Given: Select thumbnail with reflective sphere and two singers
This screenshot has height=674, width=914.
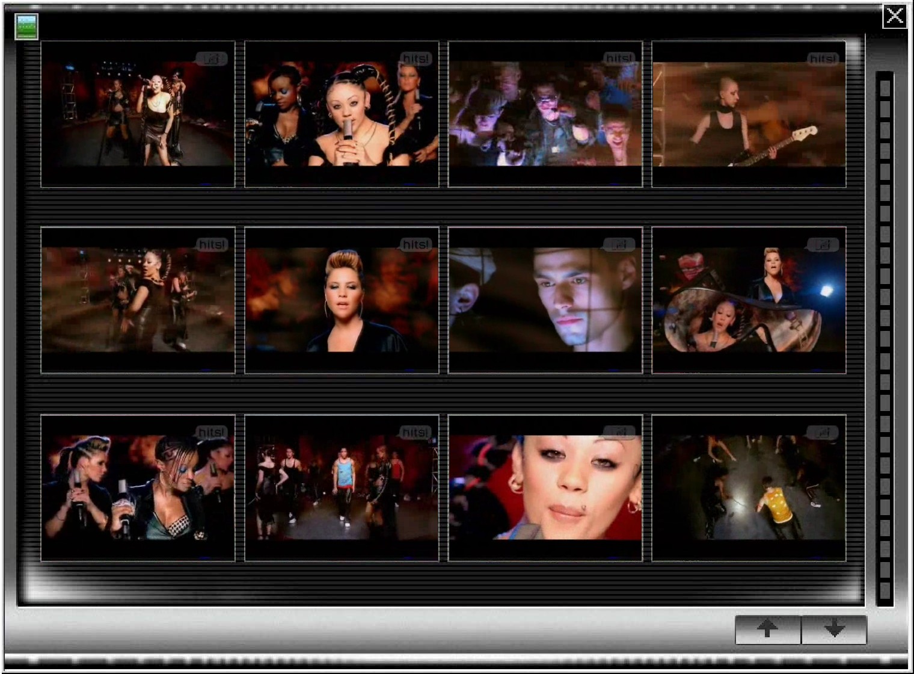Looking at the screenshot, I should pyautogui.click(x=749, y=300).
